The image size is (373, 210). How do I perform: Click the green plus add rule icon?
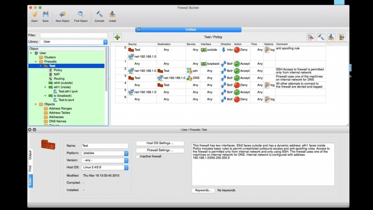point(117,37)
